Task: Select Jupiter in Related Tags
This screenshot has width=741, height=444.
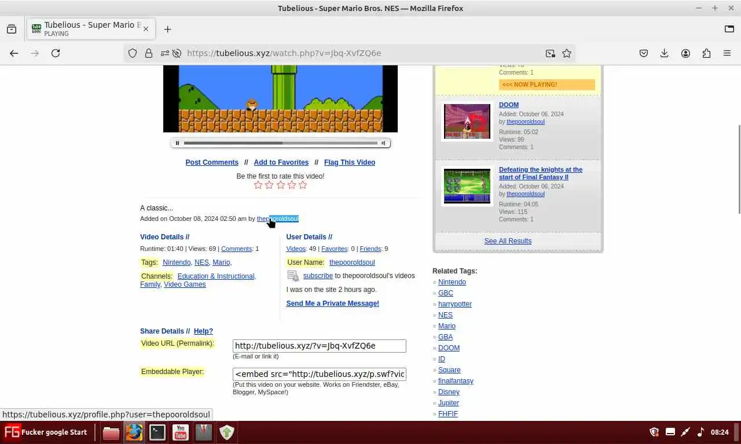Action: (449, 403)
